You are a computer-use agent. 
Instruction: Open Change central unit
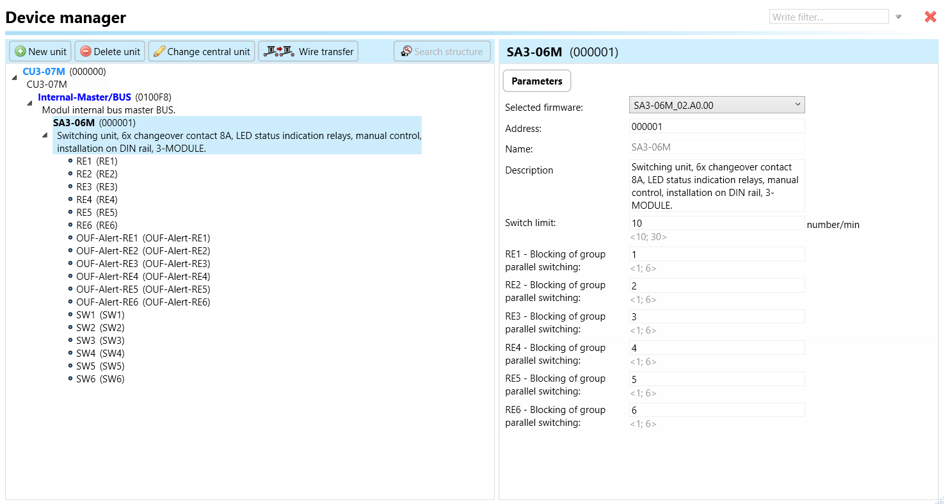point(202,52)
